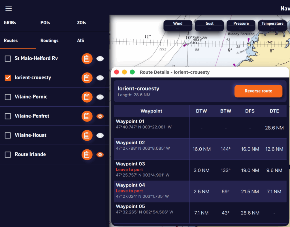Screen dimensions: 290x227
Task: Open the AIS tab
Action: click(80, 41)
